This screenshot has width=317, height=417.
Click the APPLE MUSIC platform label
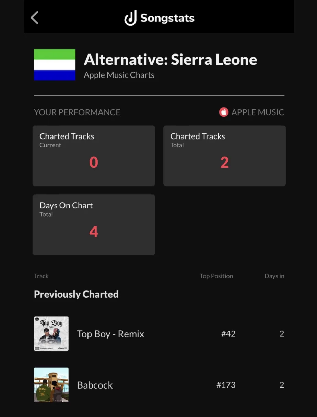258,112
